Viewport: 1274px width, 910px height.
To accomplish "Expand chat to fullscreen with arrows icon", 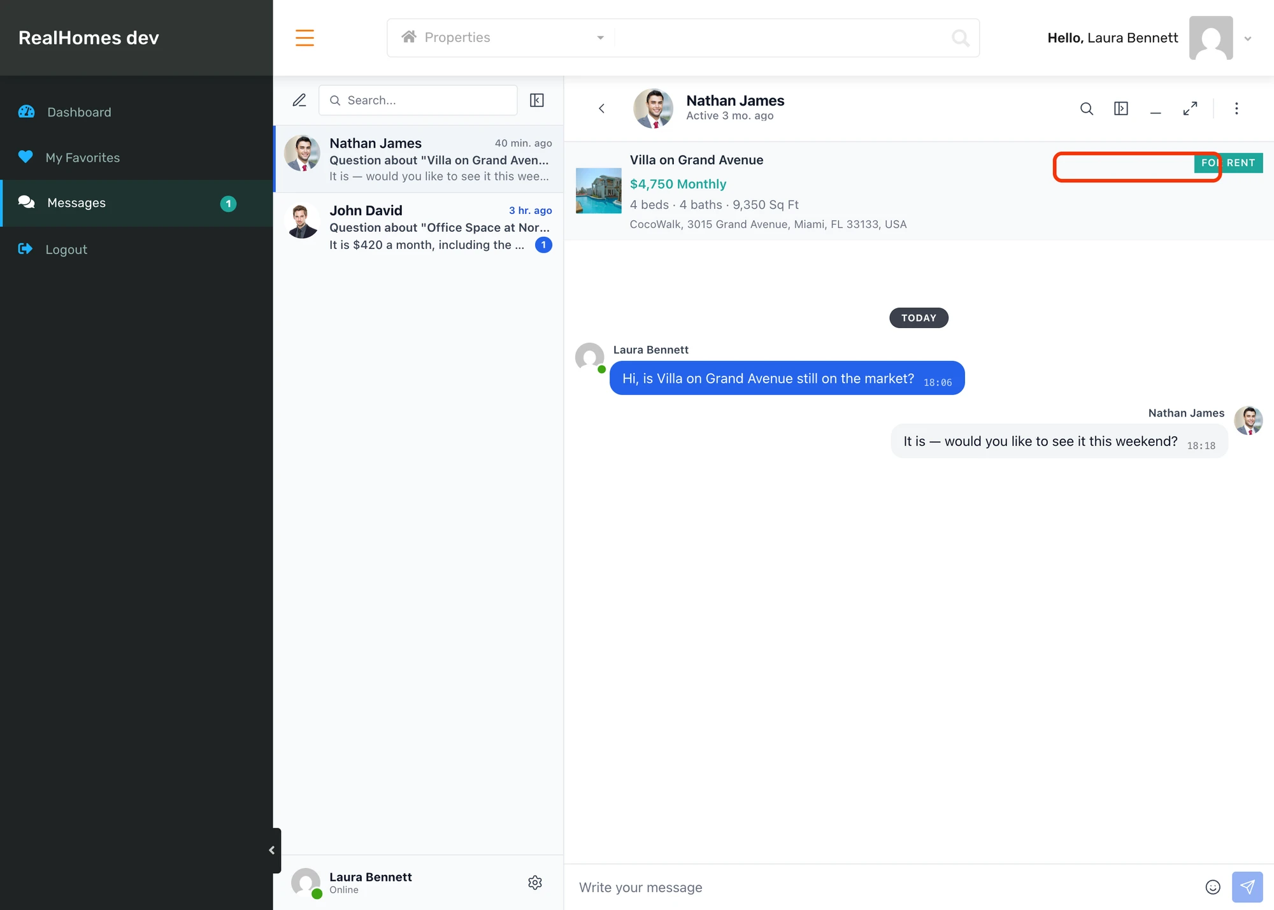I will (x=1190, y=108).
